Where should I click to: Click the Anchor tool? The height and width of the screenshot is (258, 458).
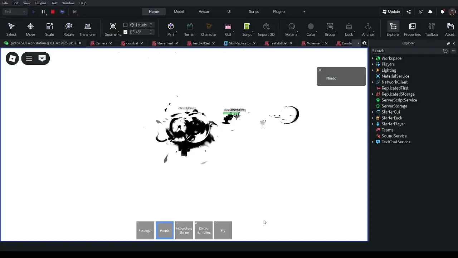(x=368, y=29)
